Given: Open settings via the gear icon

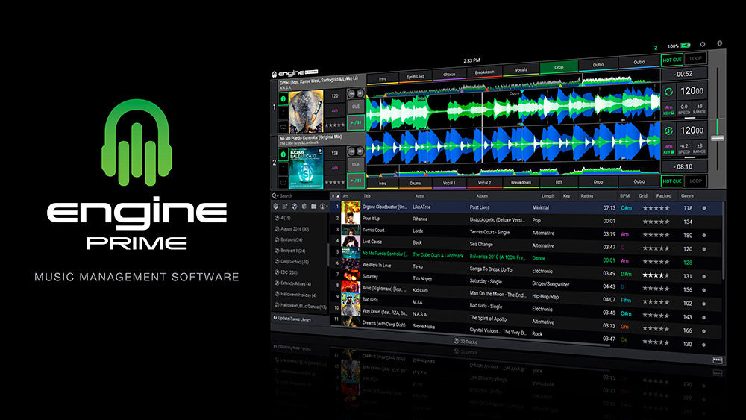Looking at the screenshot, I should 702,45.
